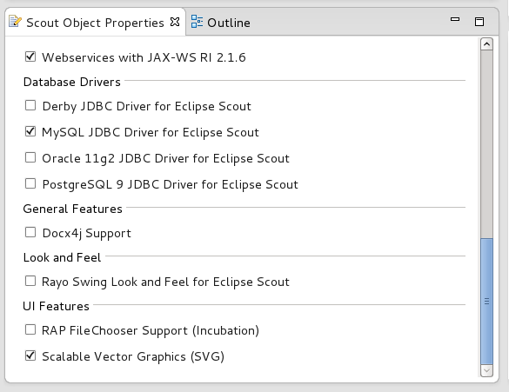Click the Database Drivers section heading
Image resolution: width=509 pixels, height=392 pixels.
pyautogui.click(x=71, y=82)
